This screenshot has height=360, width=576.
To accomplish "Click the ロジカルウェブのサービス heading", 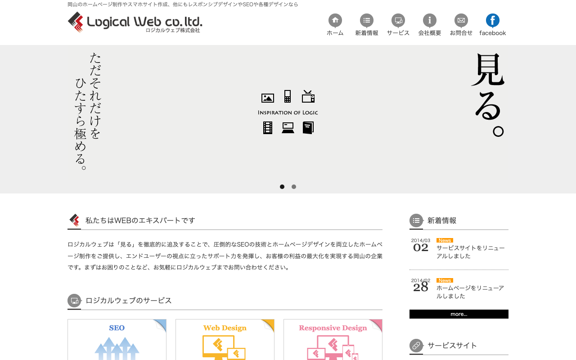I will point(129,301).
